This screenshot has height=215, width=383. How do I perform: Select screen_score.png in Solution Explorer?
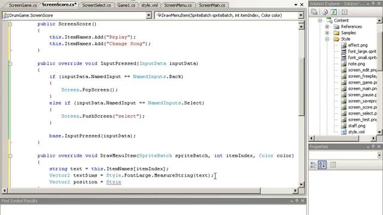pos(362,107)
